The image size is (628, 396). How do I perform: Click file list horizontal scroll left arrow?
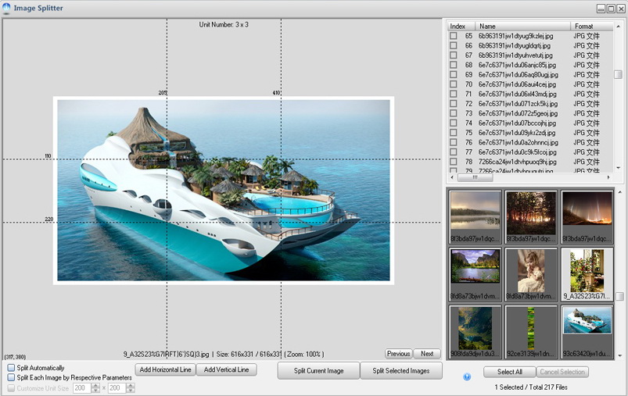(452, 177)
